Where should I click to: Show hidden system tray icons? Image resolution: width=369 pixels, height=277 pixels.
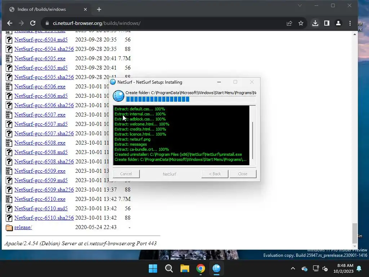tap(293, 268)
